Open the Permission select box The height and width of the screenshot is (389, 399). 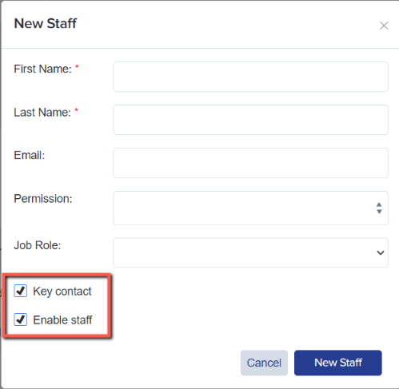click(x=250, y=208)
